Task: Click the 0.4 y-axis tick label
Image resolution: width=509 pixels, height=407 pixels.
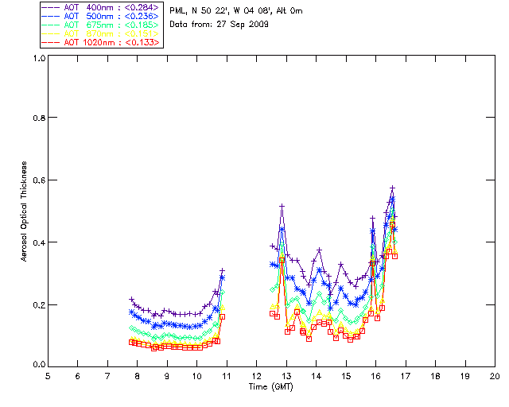Action: pyautogui.click(x=39, y=242)
